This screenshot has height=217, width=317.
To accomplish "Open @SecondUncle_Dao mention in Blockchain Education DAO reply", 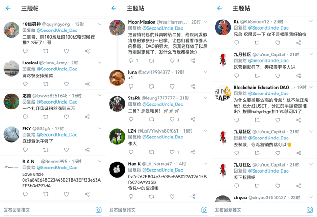I will pos(268,94).
